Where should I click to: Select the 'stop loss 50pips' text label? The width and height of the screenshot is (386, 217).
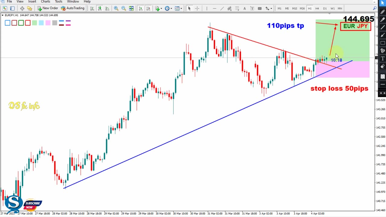pyautogui.click(x=339, y=88)
